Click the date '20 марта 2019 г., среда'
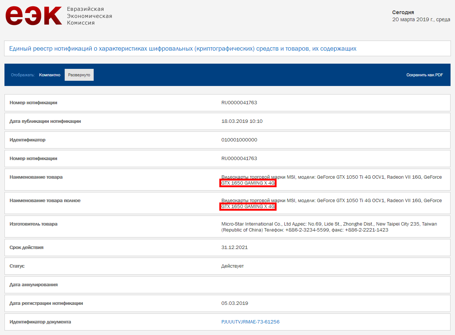Screen dimensions: 455x335 click(x=421, y=19)
